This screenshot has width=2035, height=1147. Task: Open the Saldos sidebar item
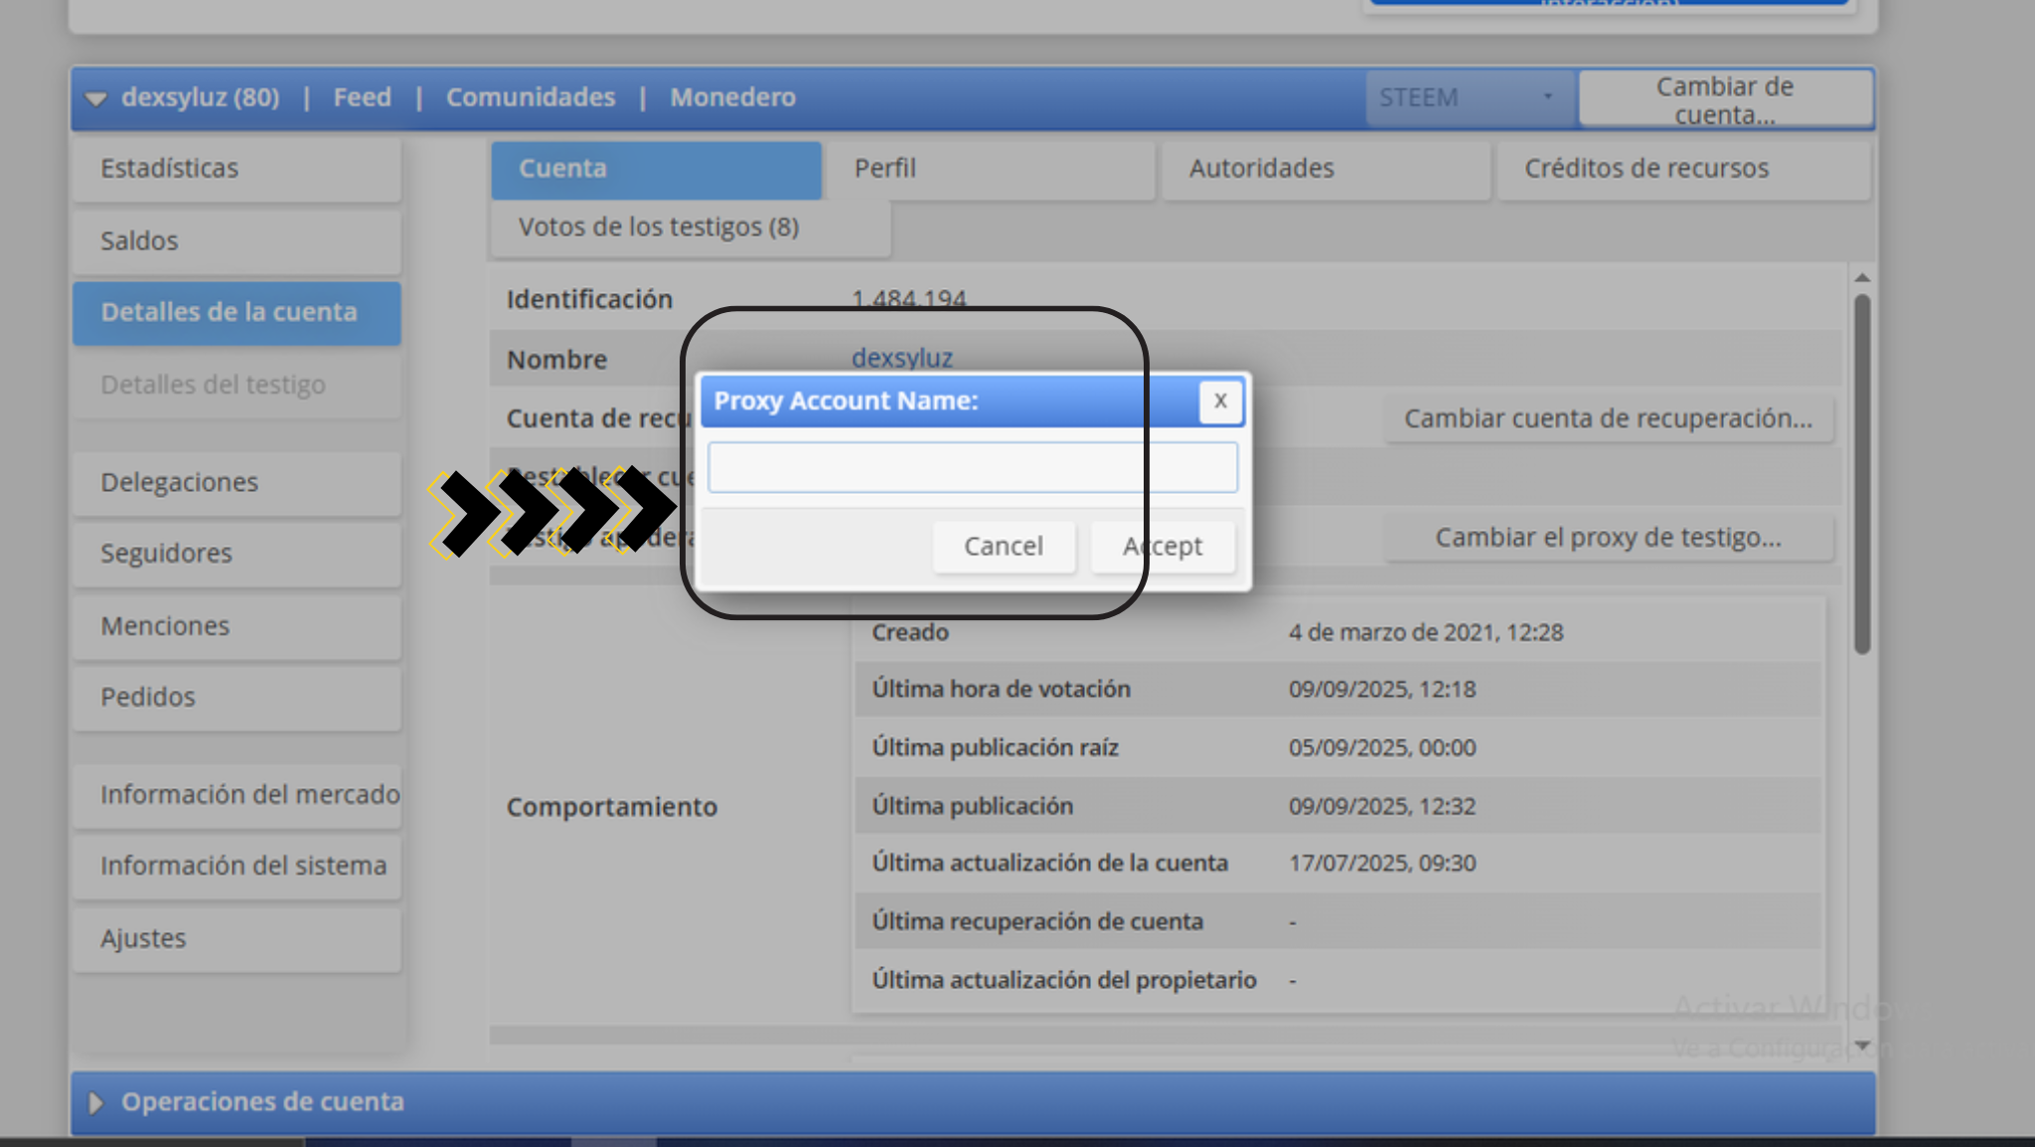[236, 242]
